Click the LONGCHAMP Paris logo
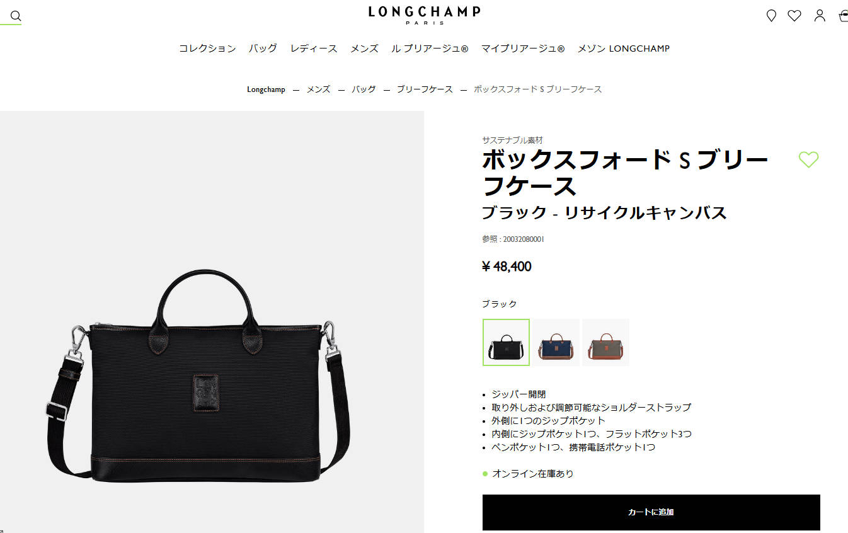Image resolution: width=848 pixels, height=533 pixels. 424,14
